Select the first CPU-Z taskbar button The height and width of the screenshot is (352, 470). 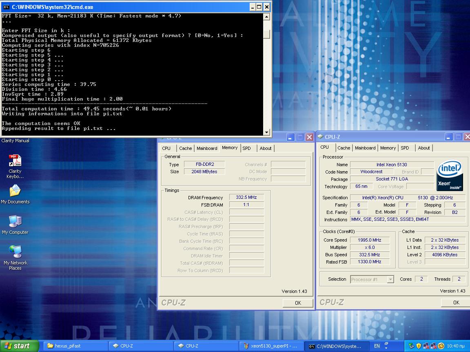[141, 346]
